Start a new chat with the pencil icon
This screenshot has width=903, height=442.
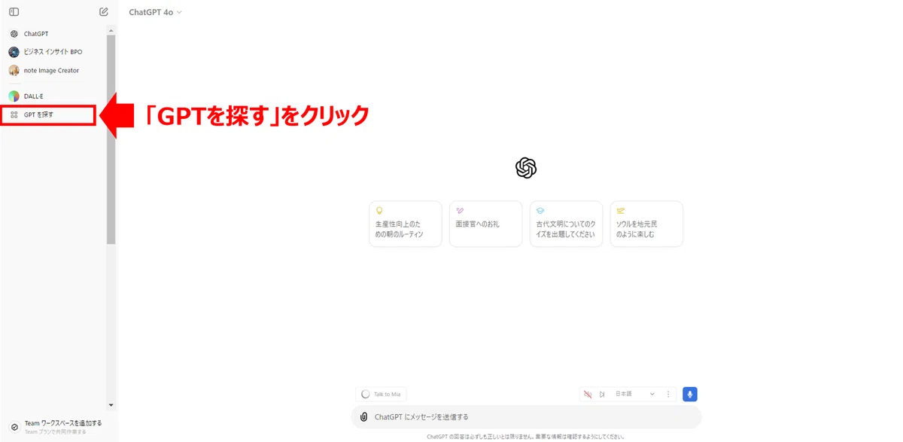tap(104, 12)
